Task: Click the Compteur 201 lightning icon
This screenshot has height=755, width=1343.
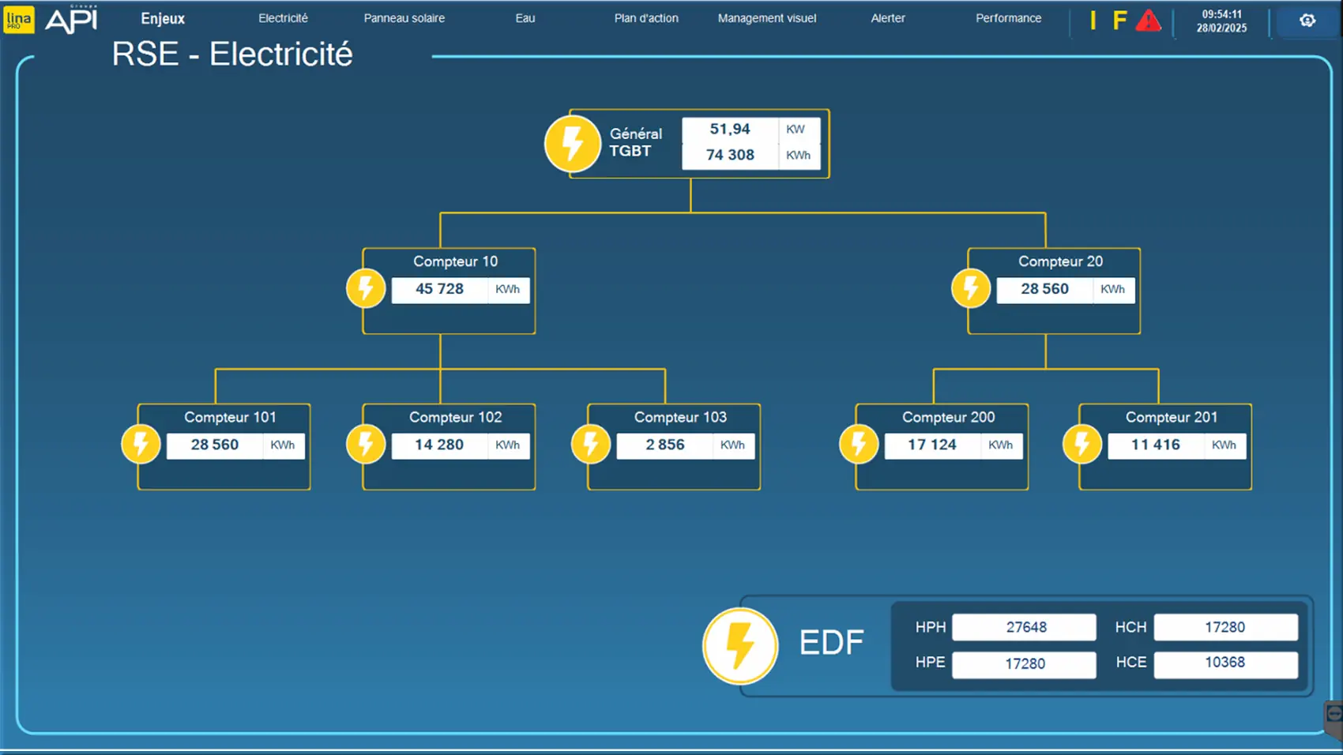Action: 1082,444
